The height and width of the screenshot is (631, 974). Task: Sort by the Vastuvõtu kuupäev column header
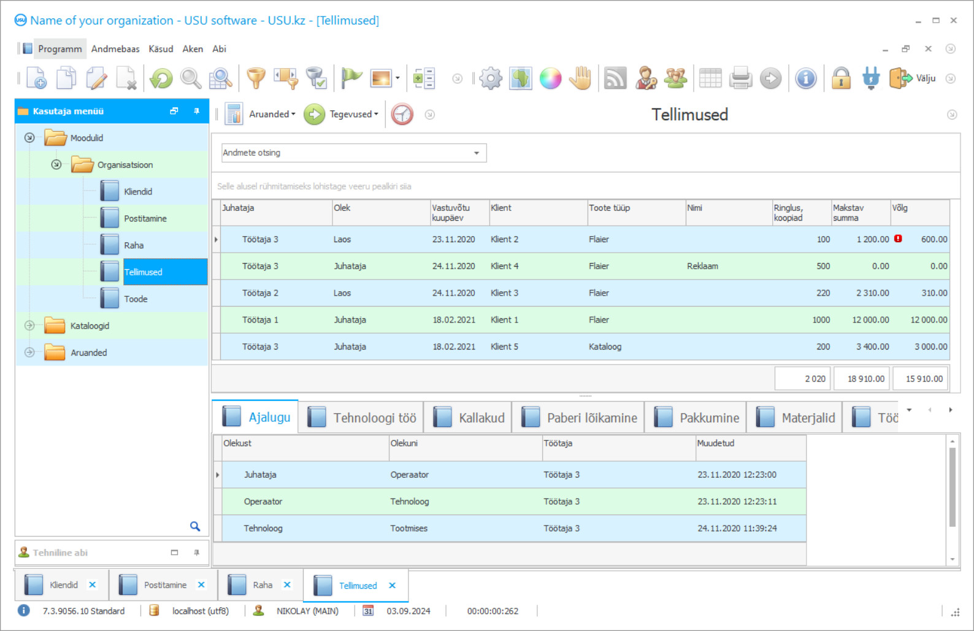459,213
